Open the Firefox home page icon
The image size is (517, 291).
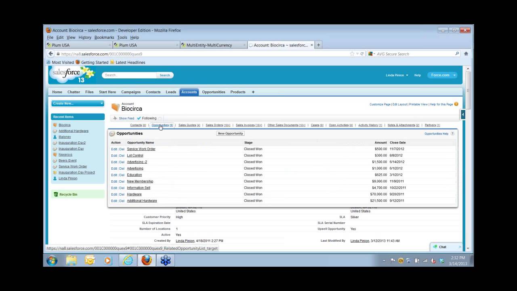[466, 54]
